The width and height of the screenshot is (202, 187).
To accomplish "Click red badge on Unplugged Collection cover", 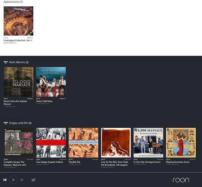I will click(x=31, y=9).
